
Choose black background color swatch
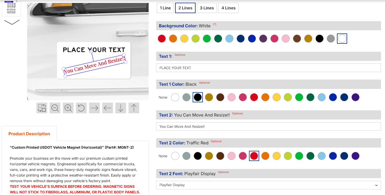[x=320, y=39]
